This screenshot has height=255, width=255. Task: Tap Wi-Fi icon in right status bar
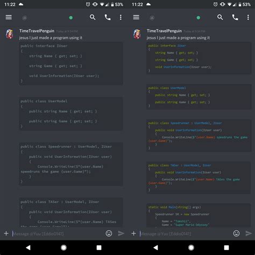[229, 4]
